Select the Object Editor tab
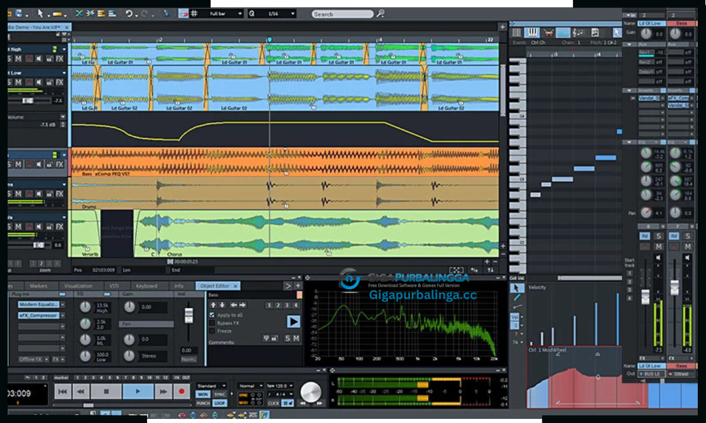Viewport: 706px width, 423px height. [218, 286]
